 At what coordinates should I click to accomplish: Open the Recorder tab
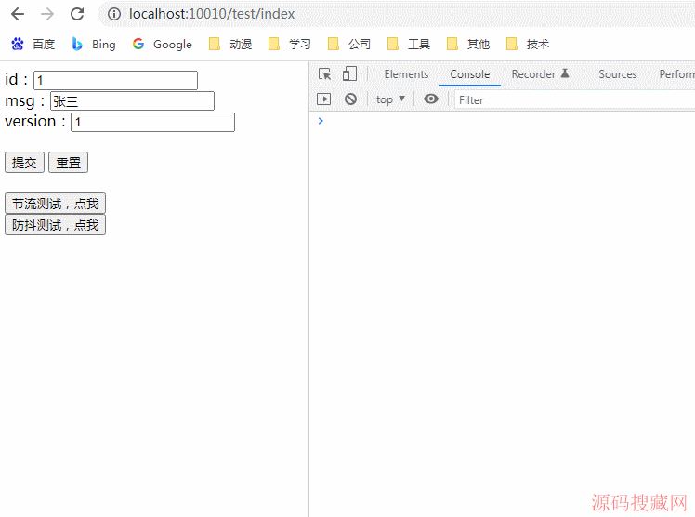(x=539, y=74)
